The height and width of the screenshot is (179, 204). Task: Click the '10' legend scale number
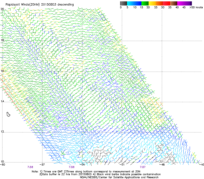point(135,7)
